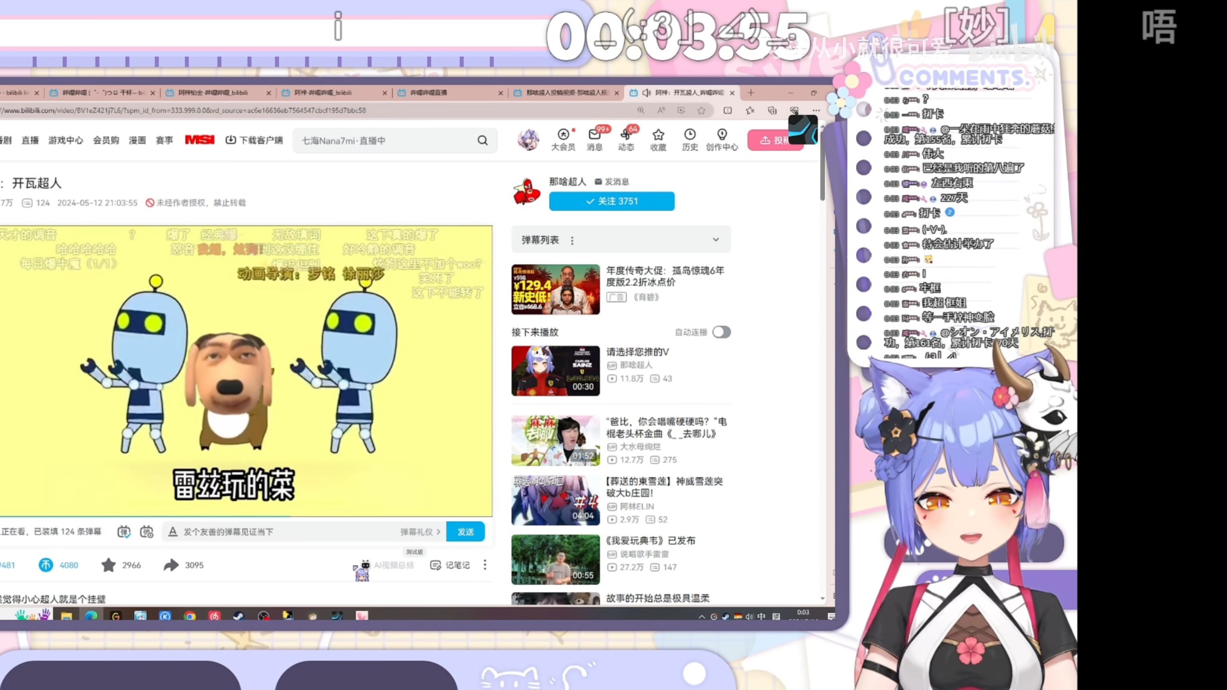
Task: Toggle danmaku display switch below video
Action: (124, 532)
